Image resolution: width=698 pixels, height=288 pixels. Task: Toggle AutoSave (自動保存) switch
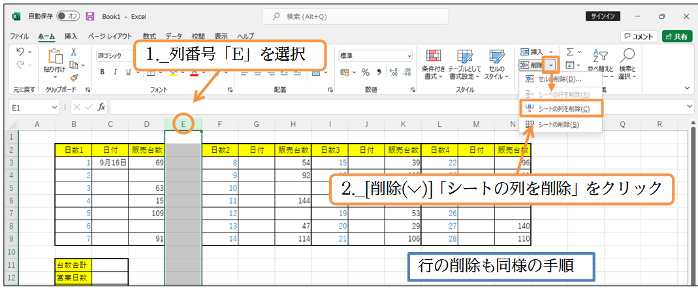[68, 16]
